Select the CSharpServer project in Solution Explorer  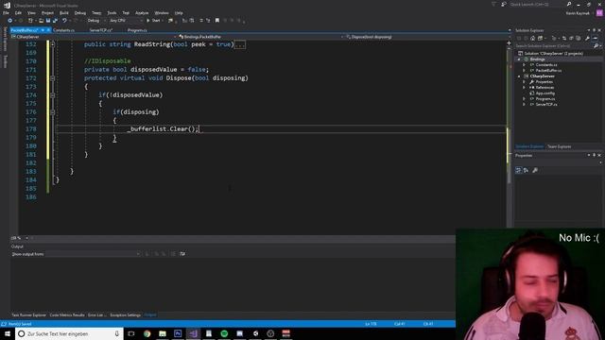[542, 76]
